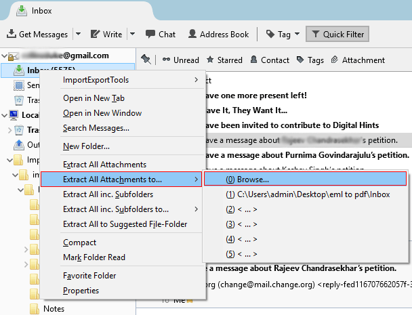Collapse the gmail.com account tree
The height and width of the screenshot is (315, 412).
(x=6, y=56)
